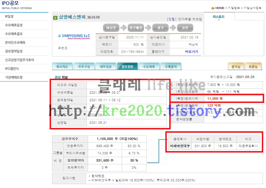Switch to 재무정보 tab
The height and width of the screenshot is (188, 266).
(106, 66)
